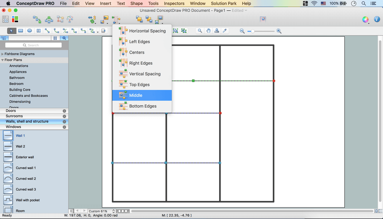The image size is (383, 219).
Task: Choose Top Edges alignment
Action: [x=142, y=84]
